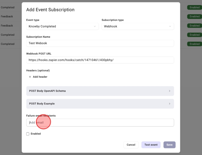Image resolution: width=202 pixels, height=155 pixels.
Task: Expand POST Body Example section
Action: [x=100, y=104]
